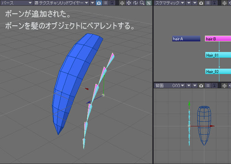231x164 pixels.
Task: Click the center-view crosshair in schematic header
Action: 224,3
